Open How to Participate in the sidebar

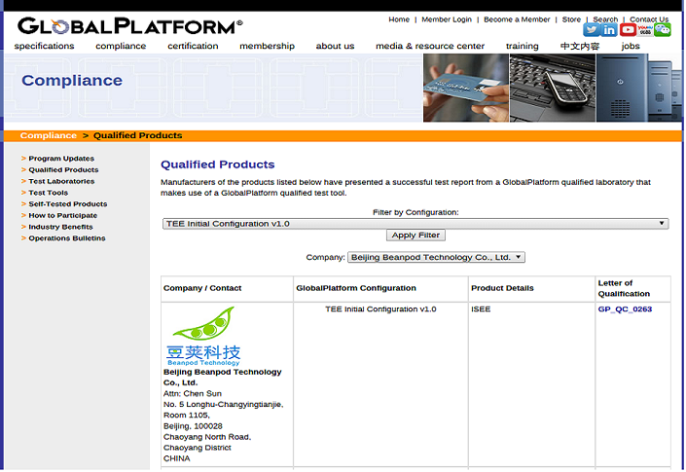click(x=63, y=215)
